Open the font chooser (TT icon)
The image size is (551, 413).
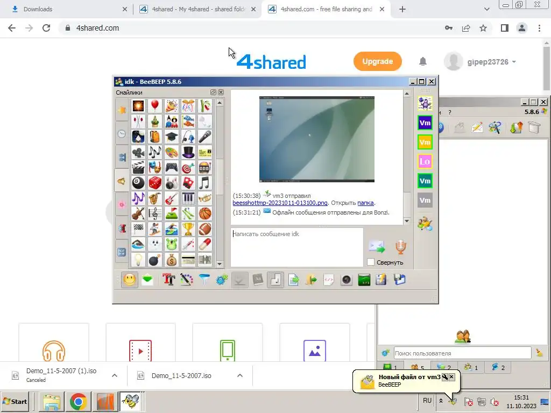(168, 280)
